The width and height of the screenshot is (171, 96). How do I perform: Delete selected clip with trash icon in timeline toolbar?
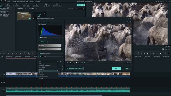(8, 53)
